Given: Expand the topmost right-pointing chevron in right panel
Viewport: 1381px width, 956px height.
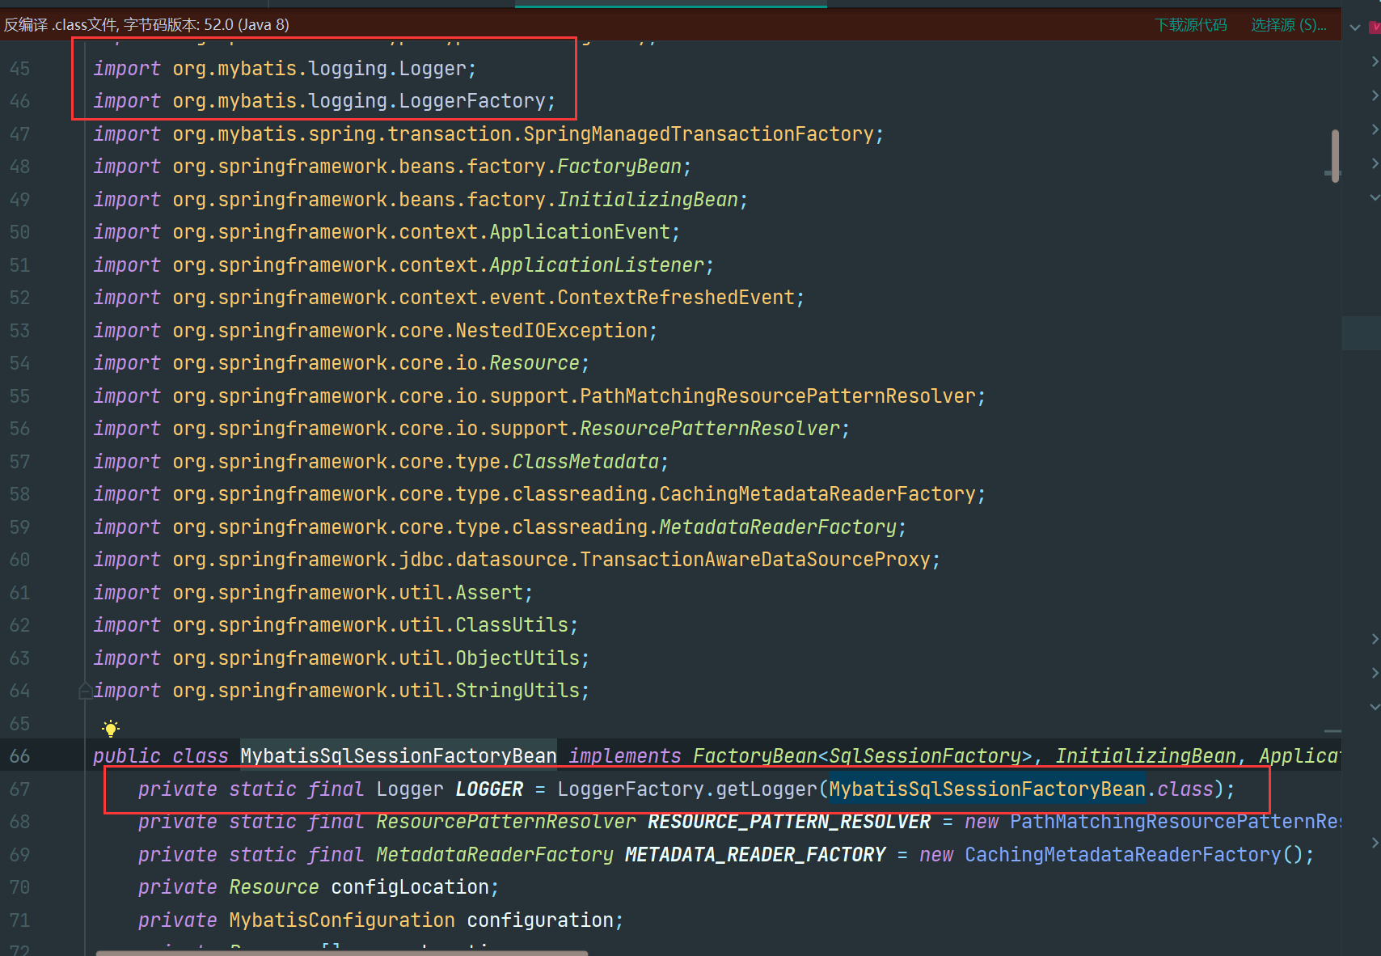Looking at the screenshot, I should click(1375, 61).
